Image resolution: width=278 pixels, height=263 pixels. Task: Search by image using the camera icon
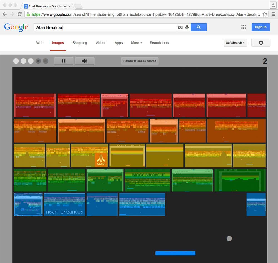[x=180, y=27]
